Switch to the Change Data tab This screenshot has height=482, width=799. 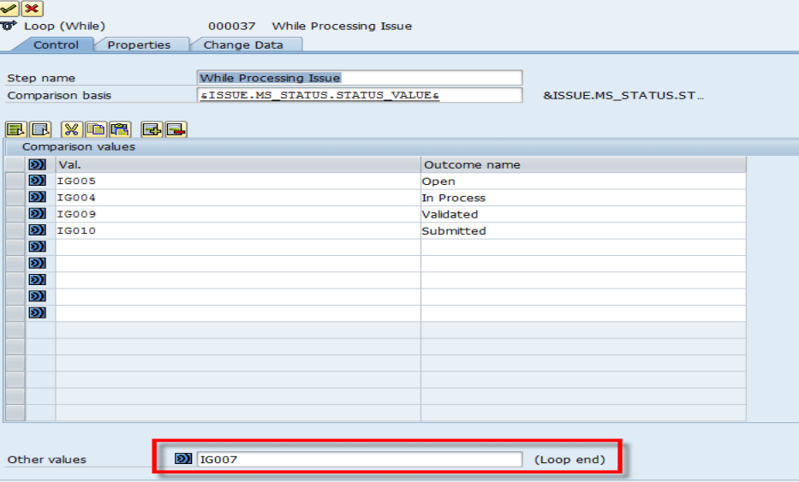pyautogui.click(x=243, y=45)
